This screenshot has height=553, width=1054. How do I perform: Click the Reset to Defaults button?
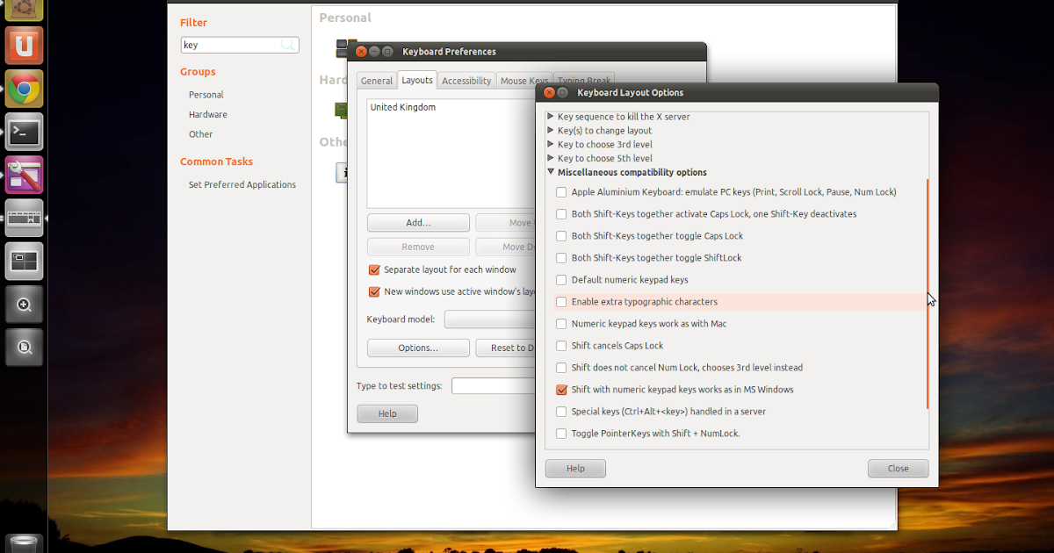click(x=506, y=348)
